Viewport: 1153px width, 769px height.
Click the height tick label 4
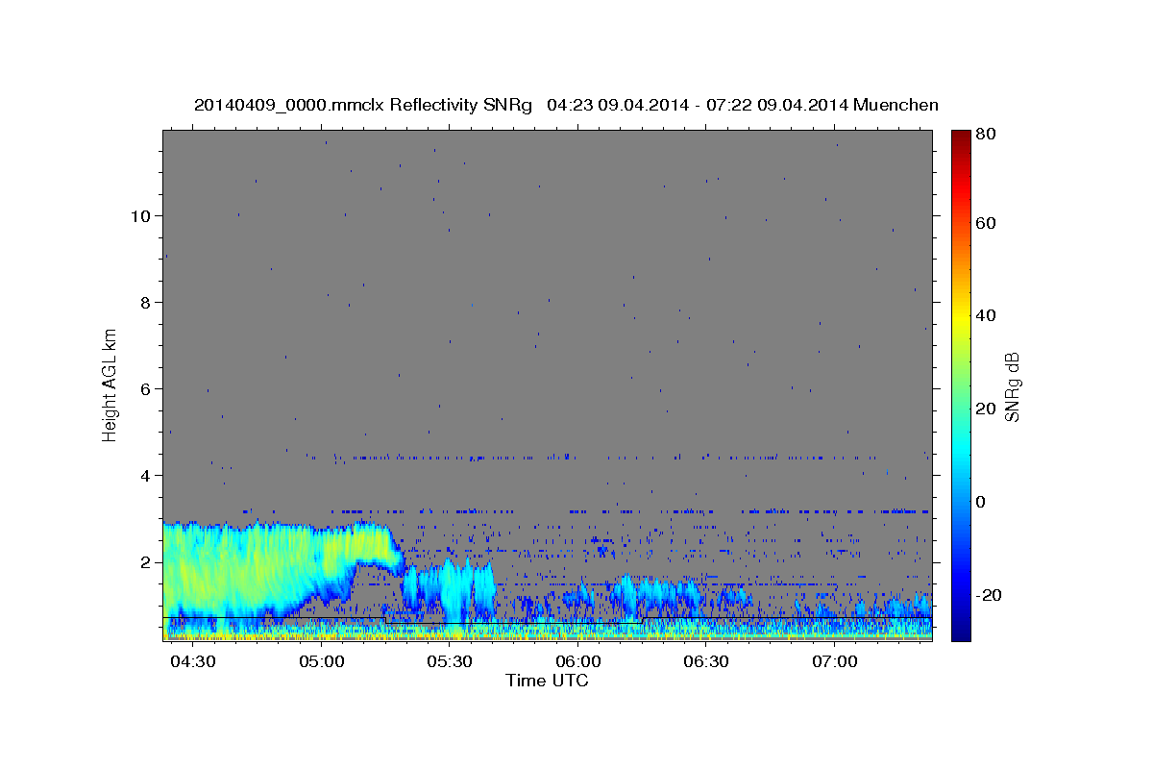pos(144,476)
